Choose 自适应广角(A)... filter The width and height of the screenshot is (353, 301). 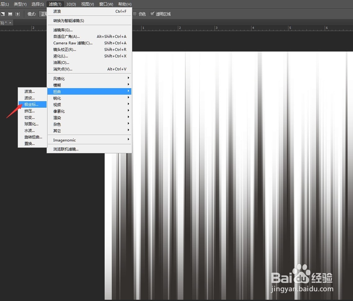[89, 36]
